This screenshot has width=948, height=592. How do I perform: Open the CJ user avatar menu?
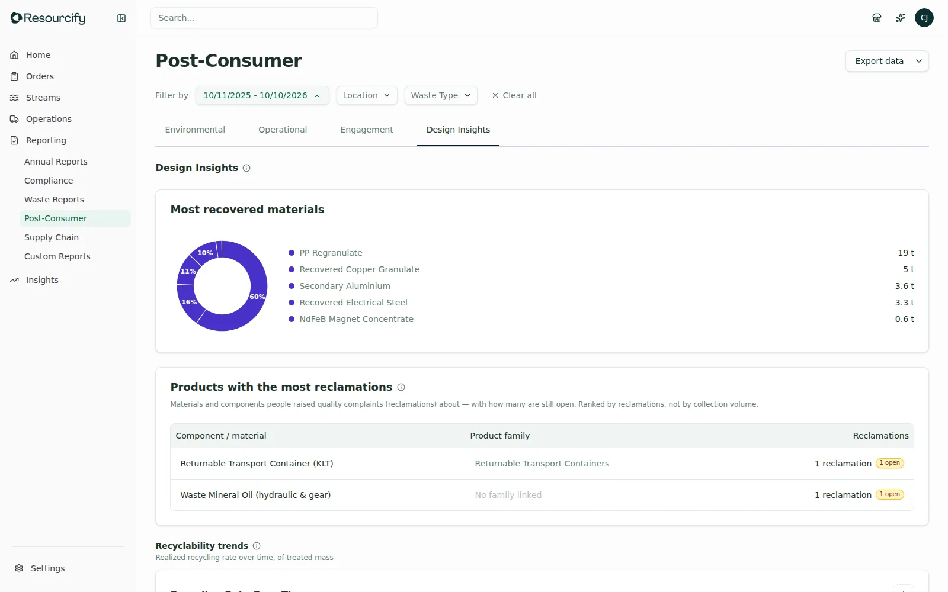coord(924,18)
